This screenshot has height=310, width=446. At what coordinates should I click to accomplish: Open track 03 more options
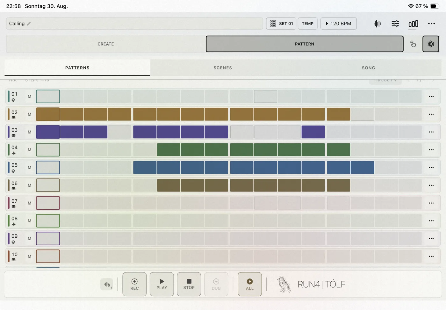coord(431,132)
